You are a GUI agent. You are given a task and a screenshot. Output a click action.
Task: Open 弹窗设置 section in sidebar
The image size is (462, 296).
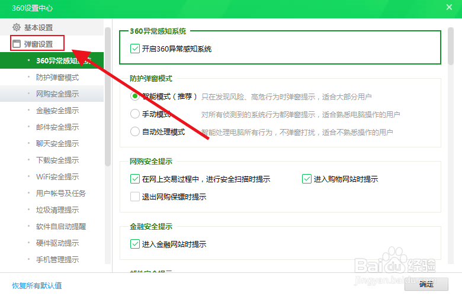(x=52, y=44)
